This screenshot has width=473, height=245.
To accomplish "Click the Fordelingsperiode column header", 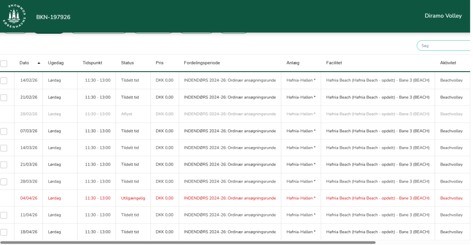I will pos(202,63).
